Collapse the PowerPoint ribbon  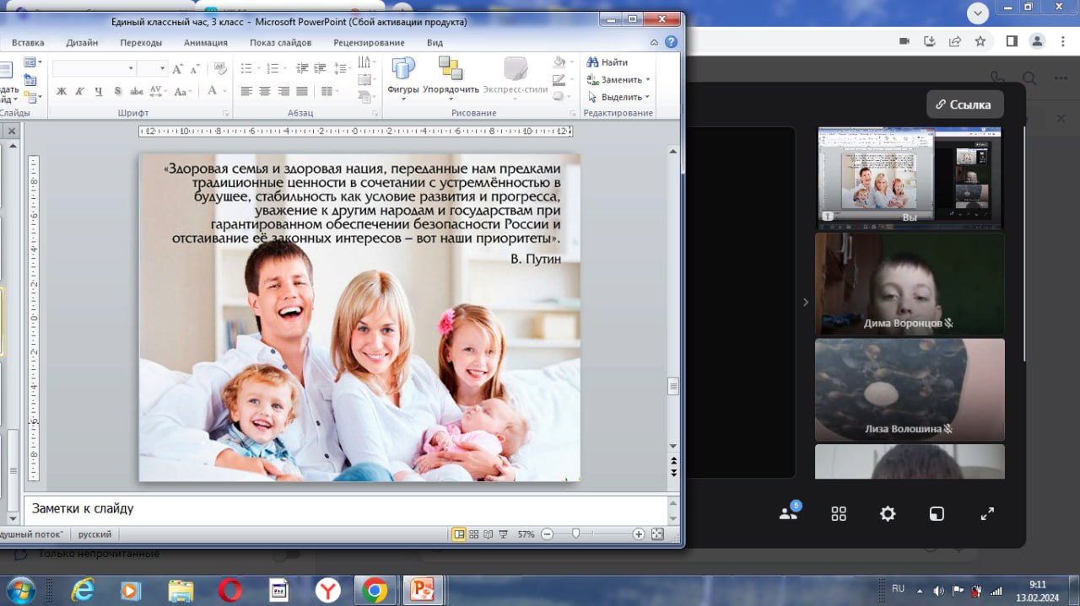point(655,42)
